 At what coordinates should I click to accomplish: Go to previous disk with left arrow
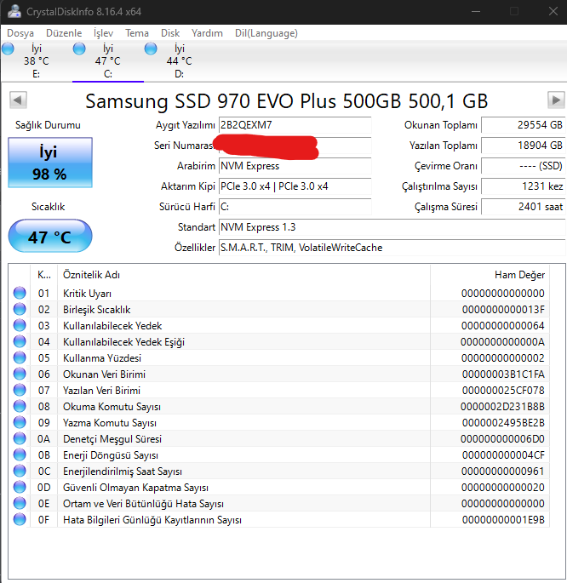(18, 100)
